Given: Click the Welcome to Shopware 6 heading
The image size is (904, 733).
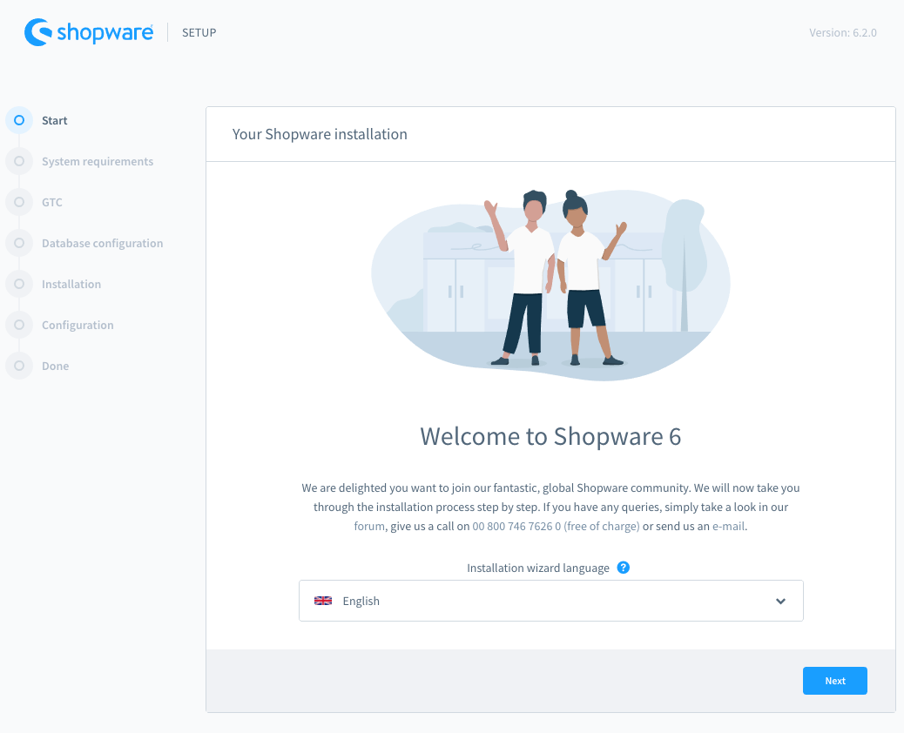Looking at the screenshot, I should pyautogui.click(x=550, y=436).
